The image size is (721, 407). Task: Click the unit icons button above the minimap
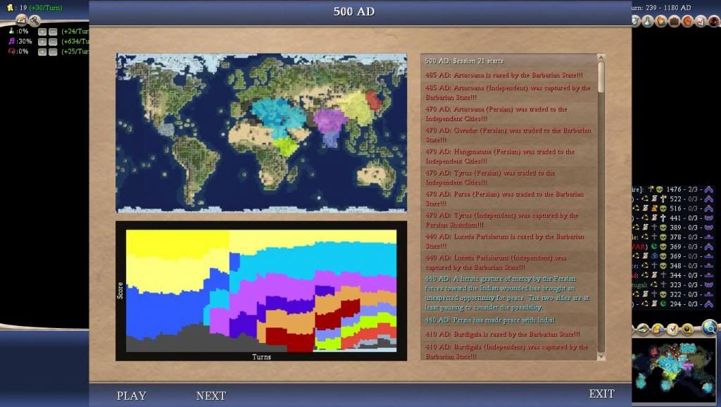click(658, 330)
